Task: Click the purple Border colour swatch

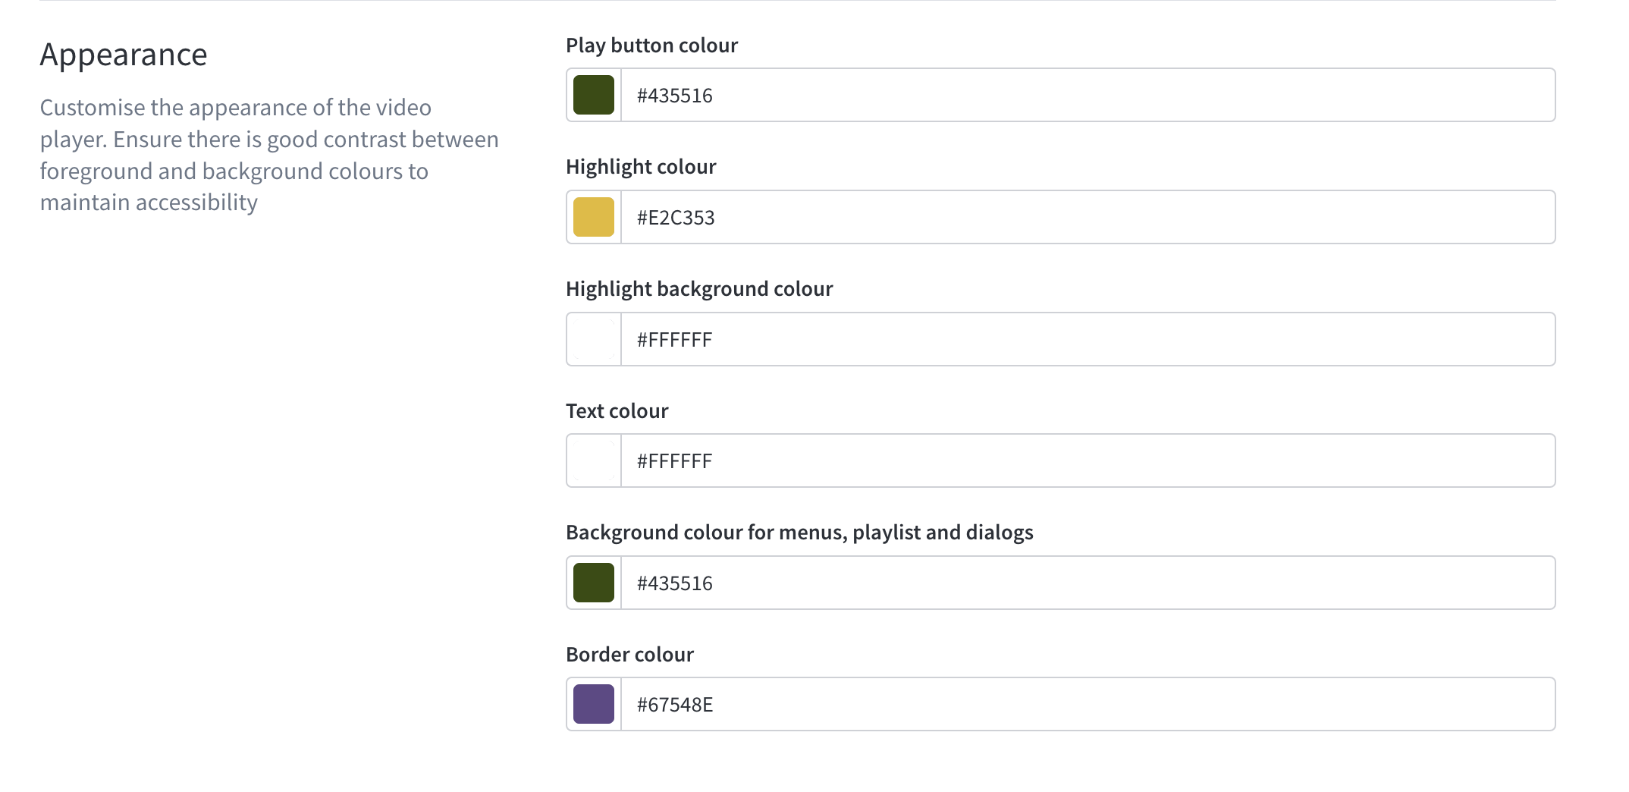Action: click(x=594, y=704)
